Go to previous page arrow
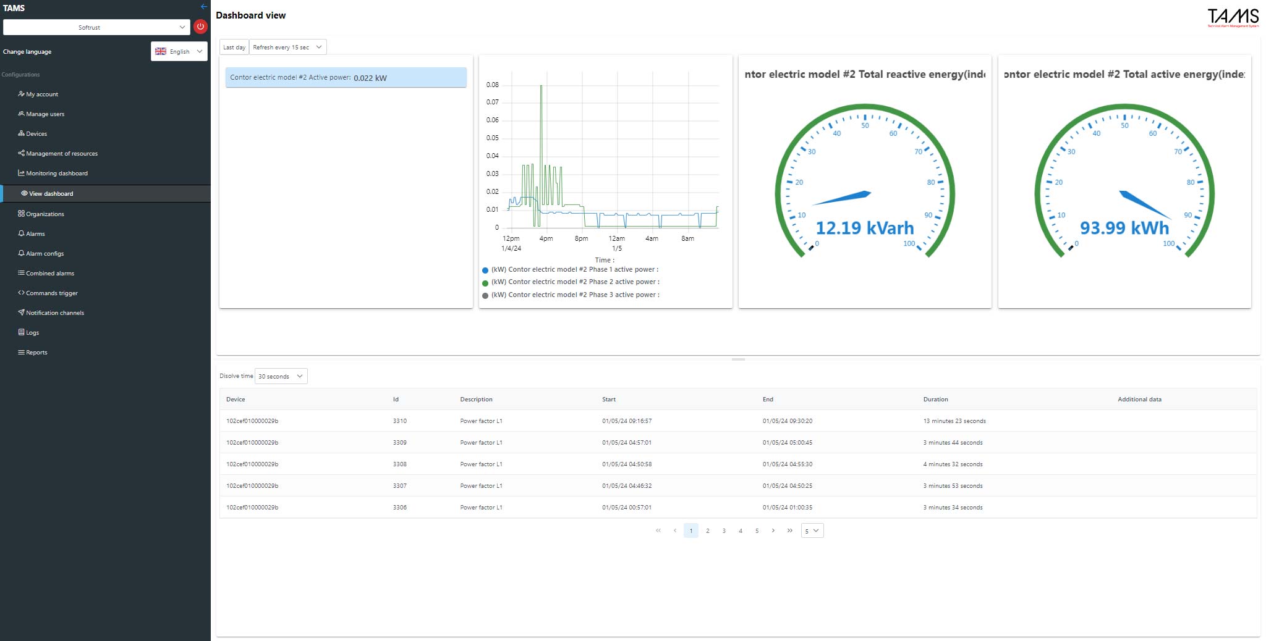 675,530
